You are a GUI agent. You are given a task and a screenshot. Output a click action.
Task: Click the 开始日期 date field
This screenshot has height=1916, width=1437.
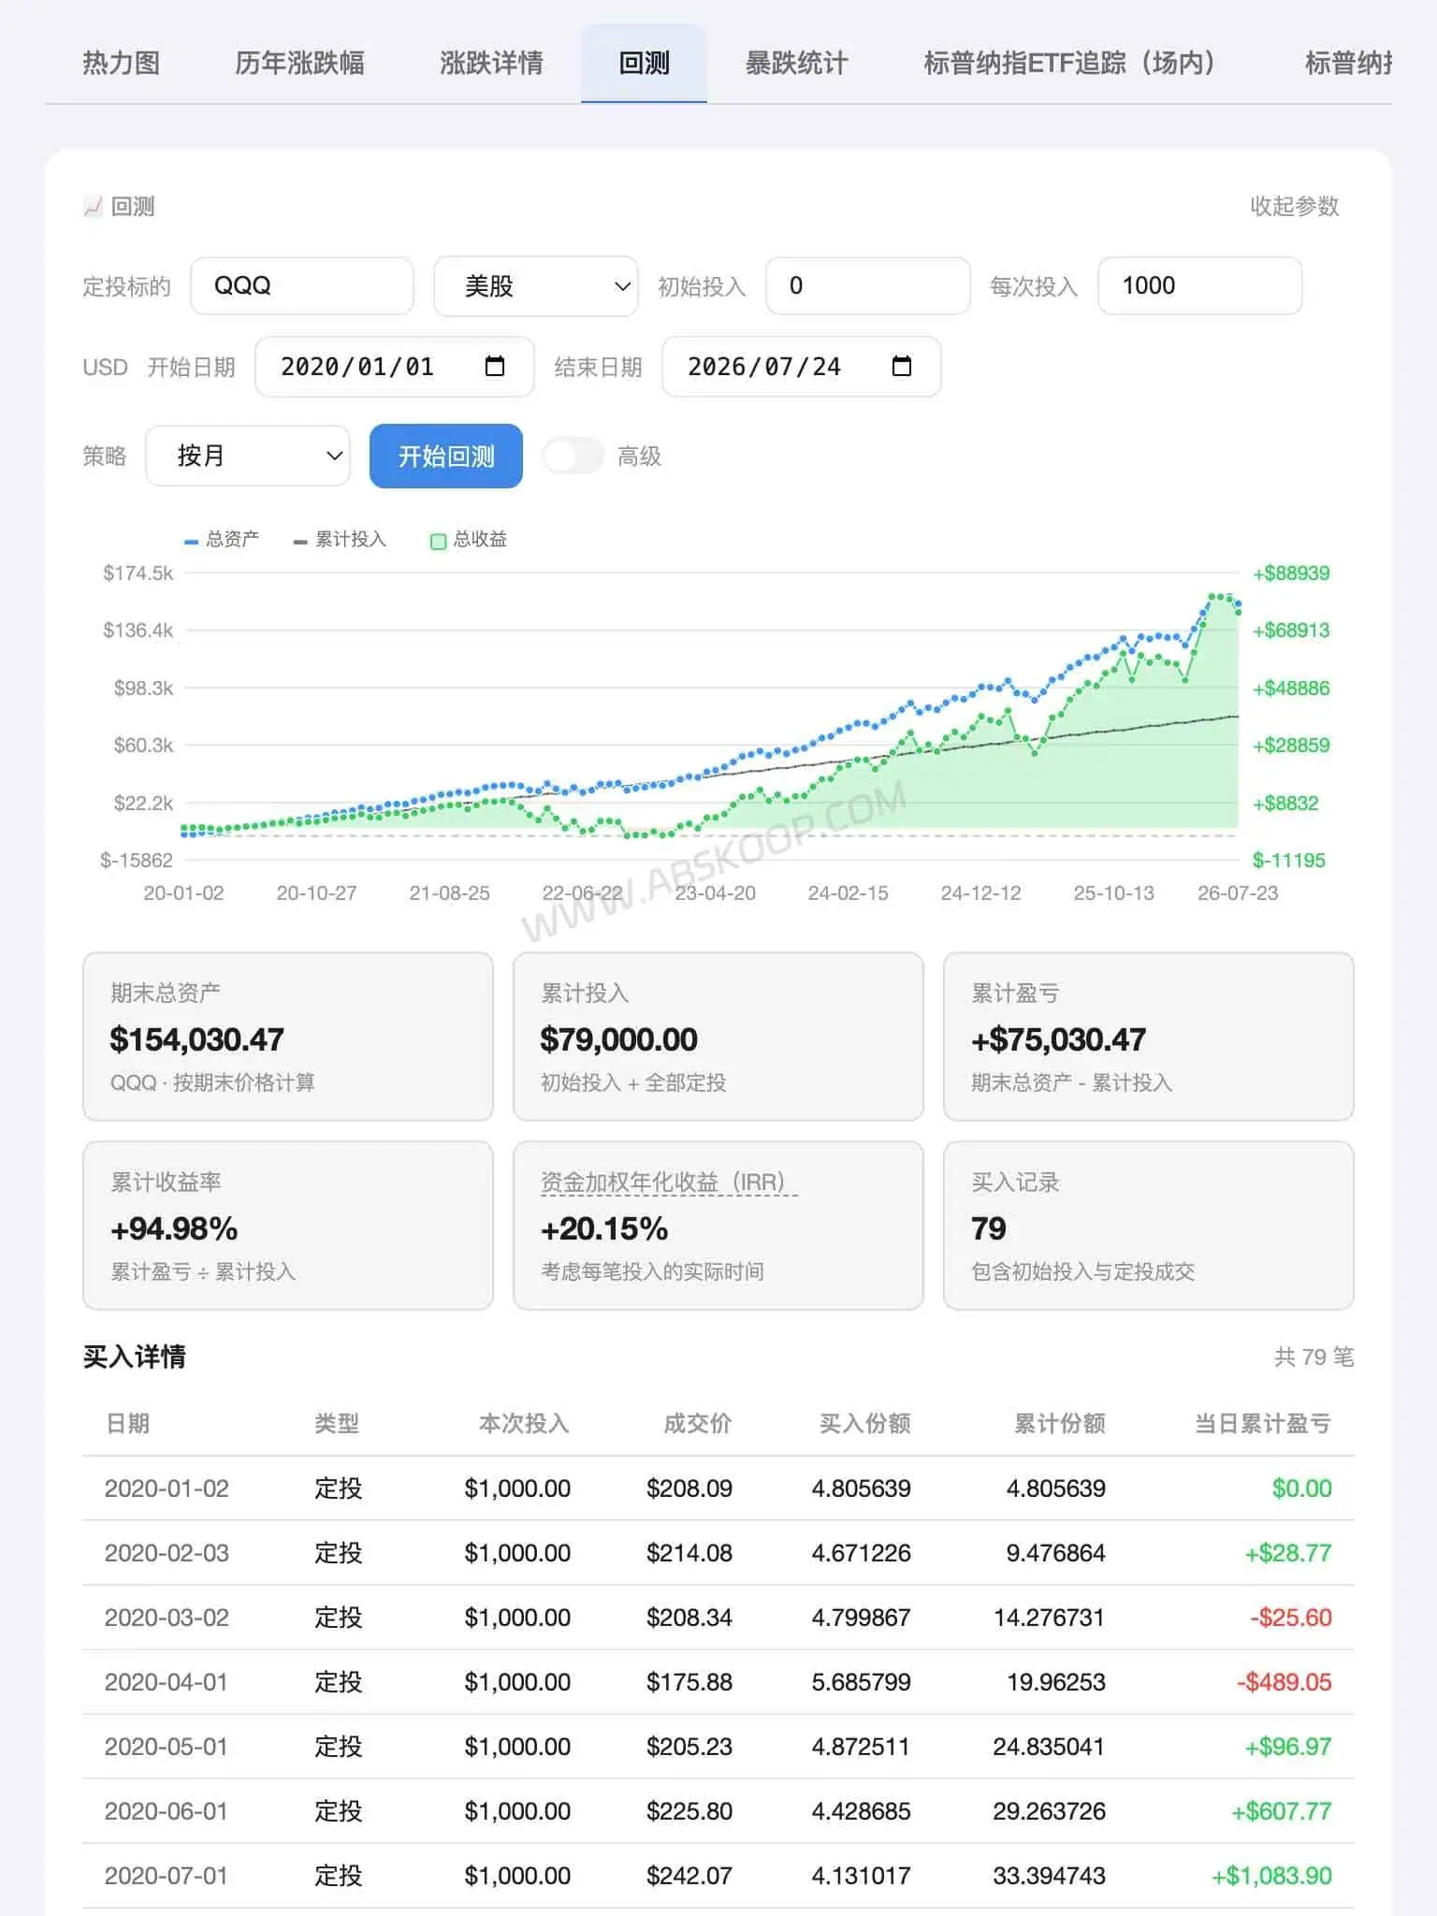(394, 367)
